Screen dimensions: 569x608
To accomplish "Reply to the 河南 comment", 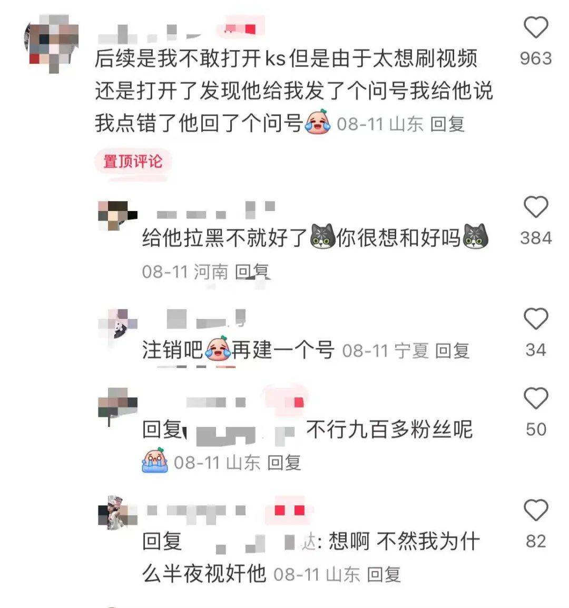I will tap(252, 272).
